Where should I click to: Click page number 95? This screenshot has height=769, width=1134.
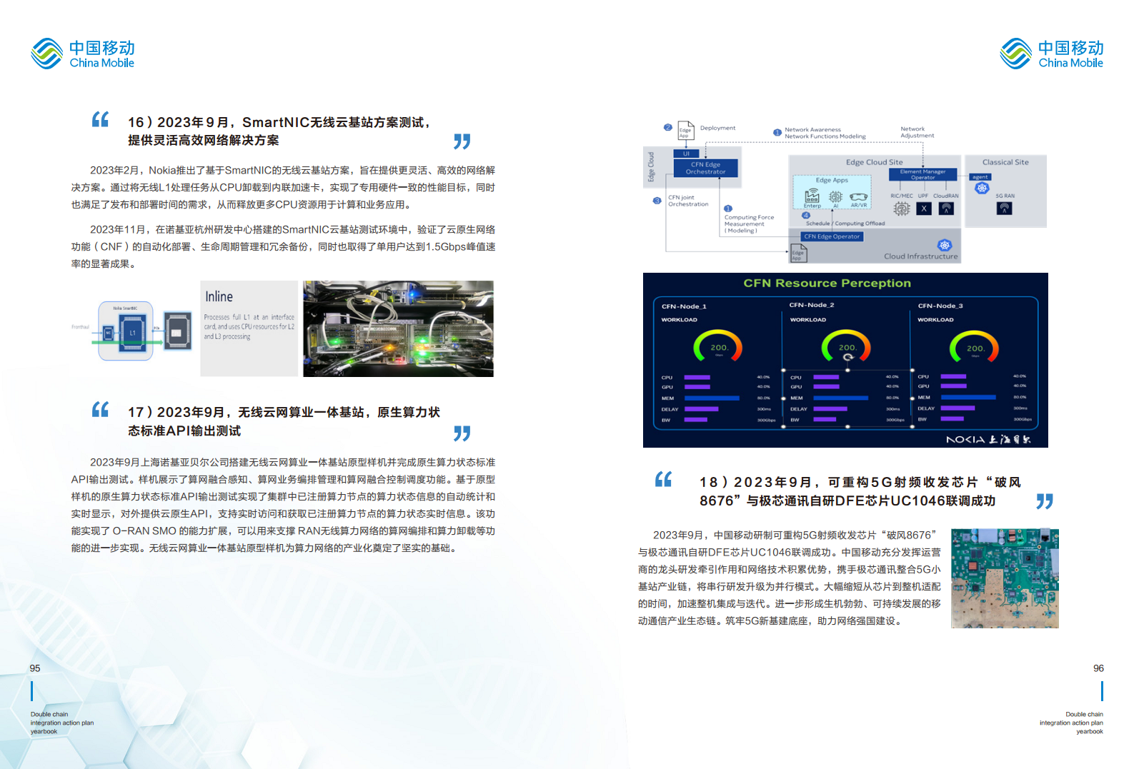pyautogui.click(x=35, y=668)
